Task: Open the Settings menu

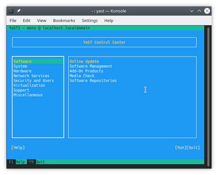Action: tap(90, 21)
